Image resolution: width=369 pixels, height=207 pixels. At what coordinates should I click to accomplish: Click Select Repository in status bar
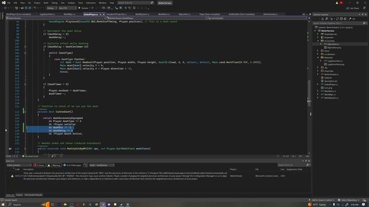click(x=349, y=200)
